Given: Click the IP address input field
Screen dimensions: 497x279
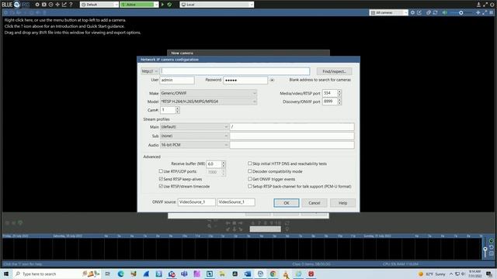Looking at the screenshot, I should (235, 71).
